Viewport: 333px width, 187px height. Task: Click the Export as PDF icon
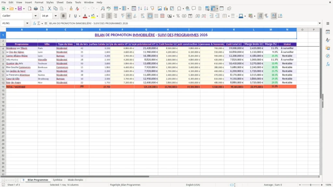[x=30, y=8]
